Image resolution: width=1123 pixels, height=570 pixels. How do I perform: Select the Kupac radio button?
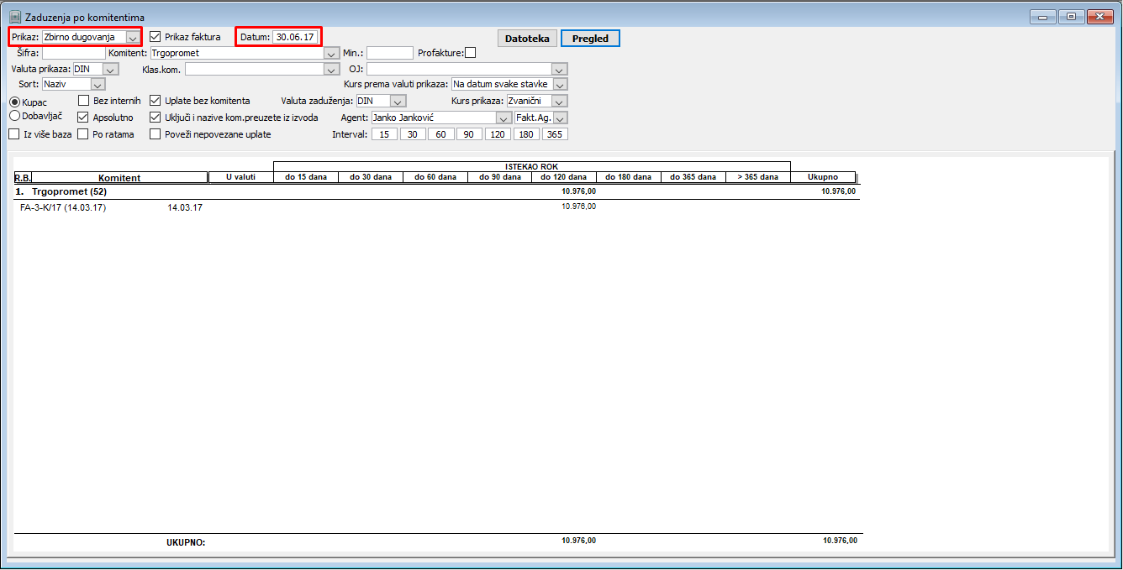(x=14, y=102)
